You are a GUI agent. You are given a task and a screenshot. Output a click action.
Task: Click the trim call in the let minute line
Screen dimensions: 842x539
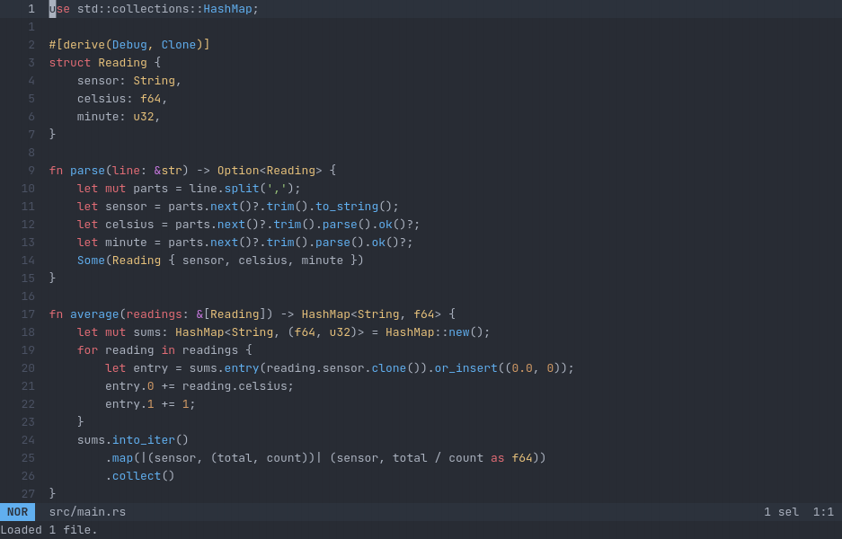(280, 243)
